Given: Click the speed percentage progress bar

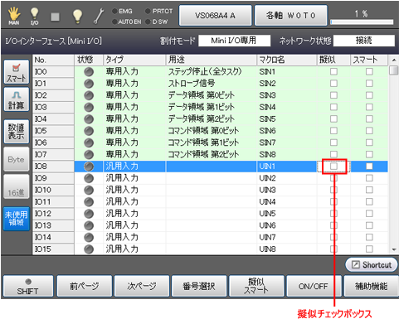Looking at the screenshot, I should (x=362, y=22).
